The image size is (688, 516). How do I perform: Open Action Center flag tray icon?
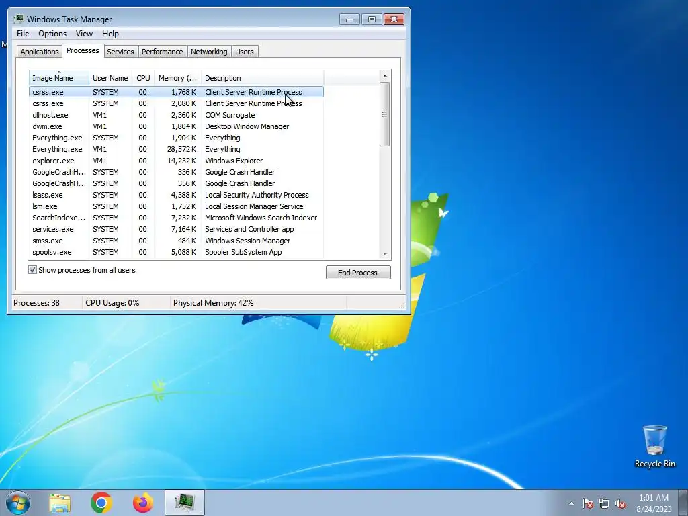pyautogui.click(x=587, y=503)
